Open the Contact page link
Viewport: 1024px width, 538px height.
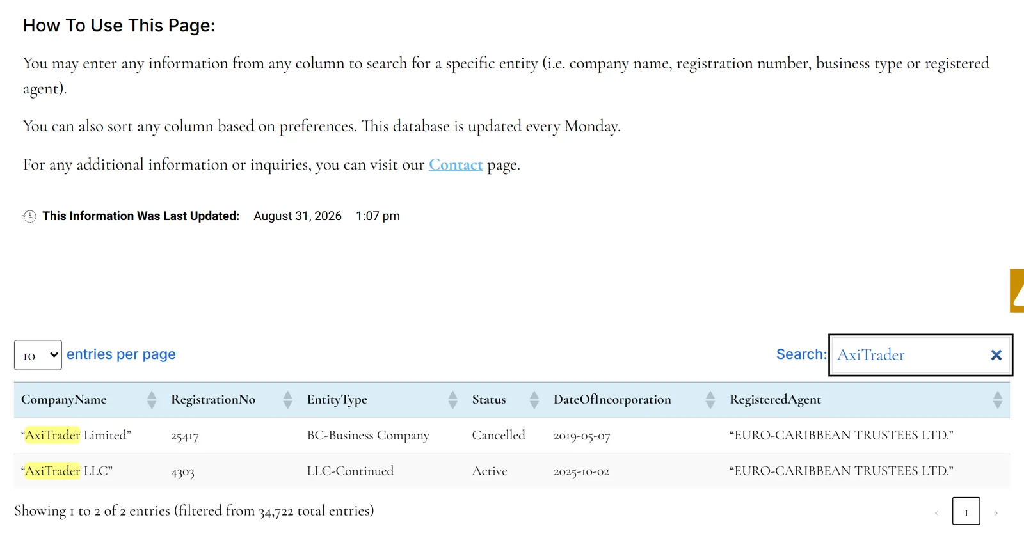tap(456, 164)
